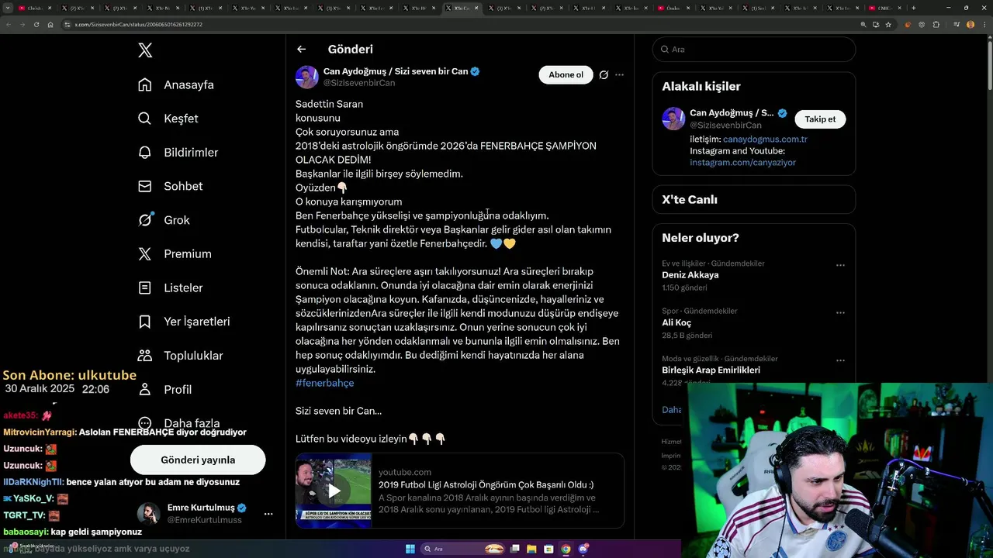Click browser home icon
993x558 pixels.
(50, 25)
